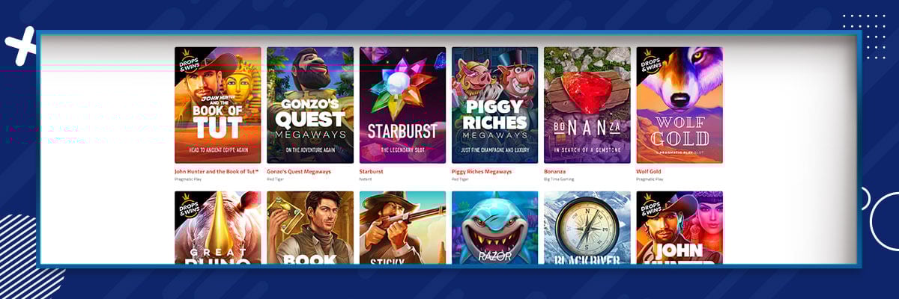Open Starburst slot game thumbnail
Image resolution: width=899 pixels, height=299 pixels.
[x=402, y=105]
